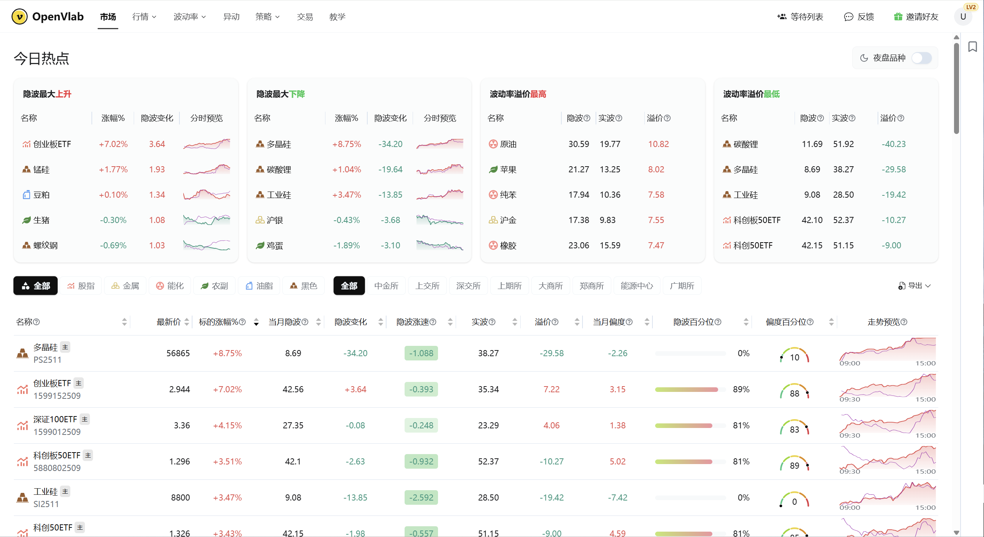This screenshot has height=537, width=984.
Task: Sort table by 最新价 column arrows
Action: pos(187,322)
